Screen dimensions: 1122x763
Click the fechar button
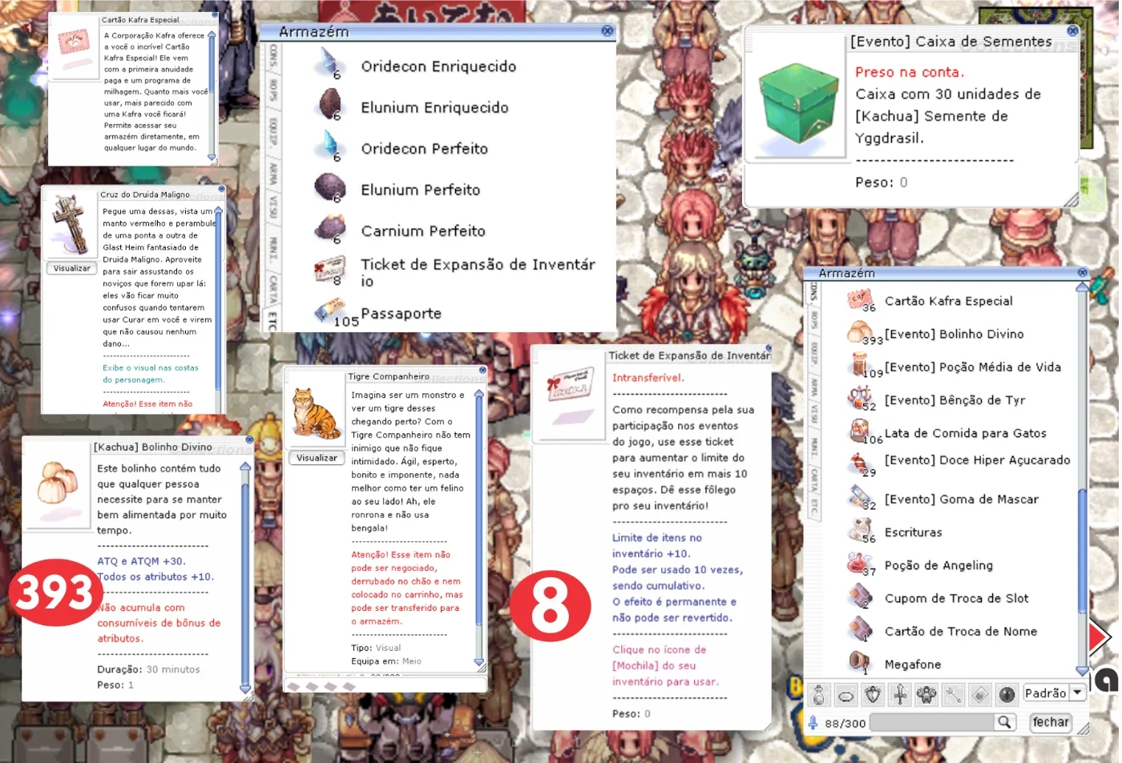coord(1050,722)
